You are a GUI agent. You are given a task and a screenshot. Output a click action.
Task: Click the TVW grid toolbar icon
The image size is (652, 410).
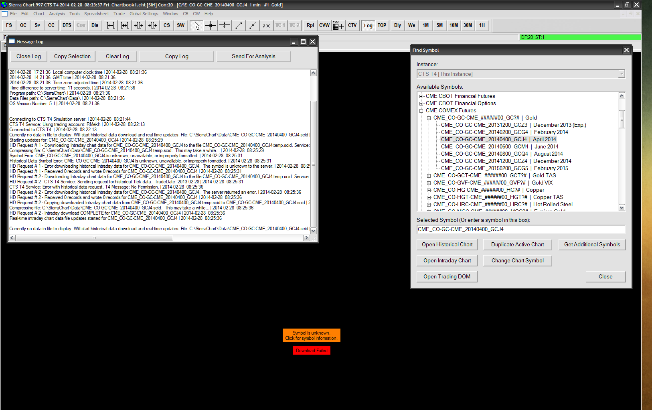click(x=338, y=25)
